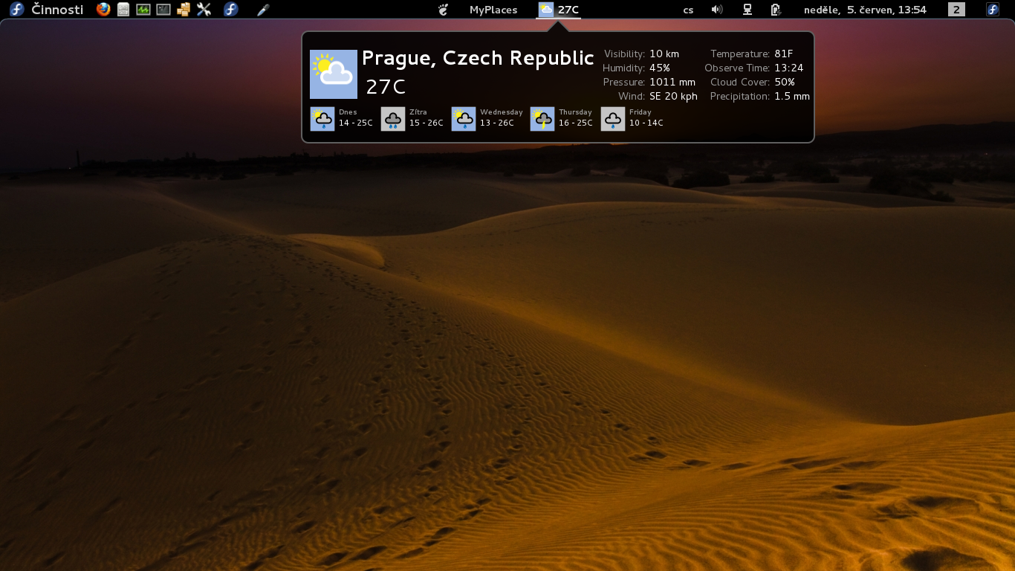Open the MyPlaces menu
Viewport: 1015px width, 571px height.
coord(493,10)
